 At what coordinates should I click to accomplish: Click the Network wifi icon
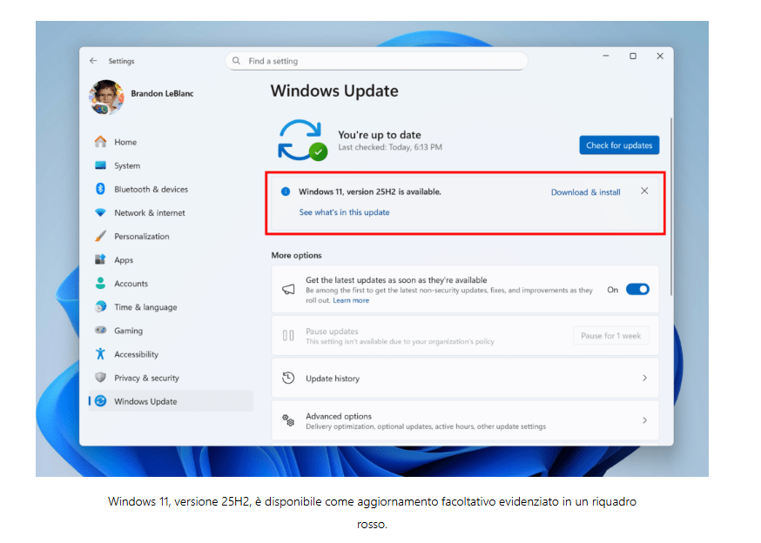coord(100,212)
